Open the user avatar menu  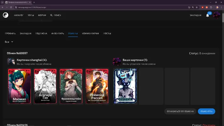point(216,15)
